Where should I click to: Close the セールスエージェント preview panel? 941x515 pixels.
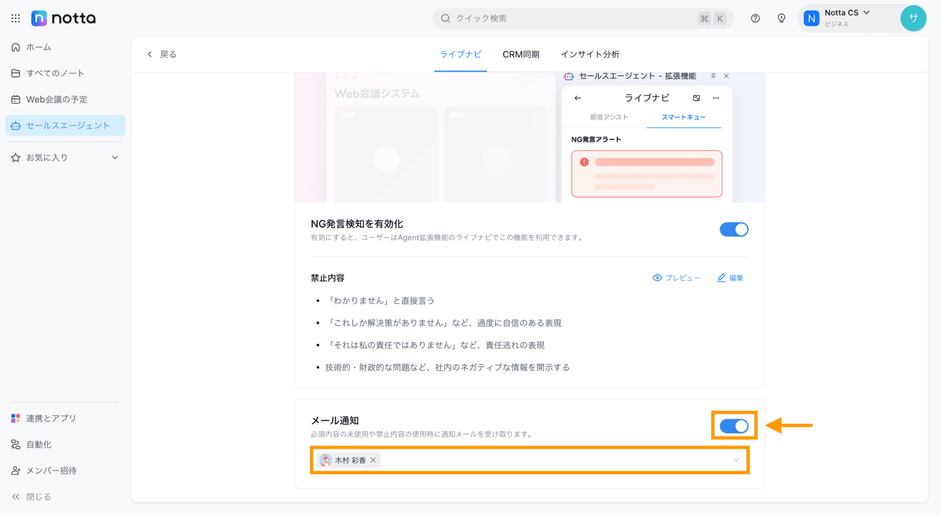pos(726,76)
